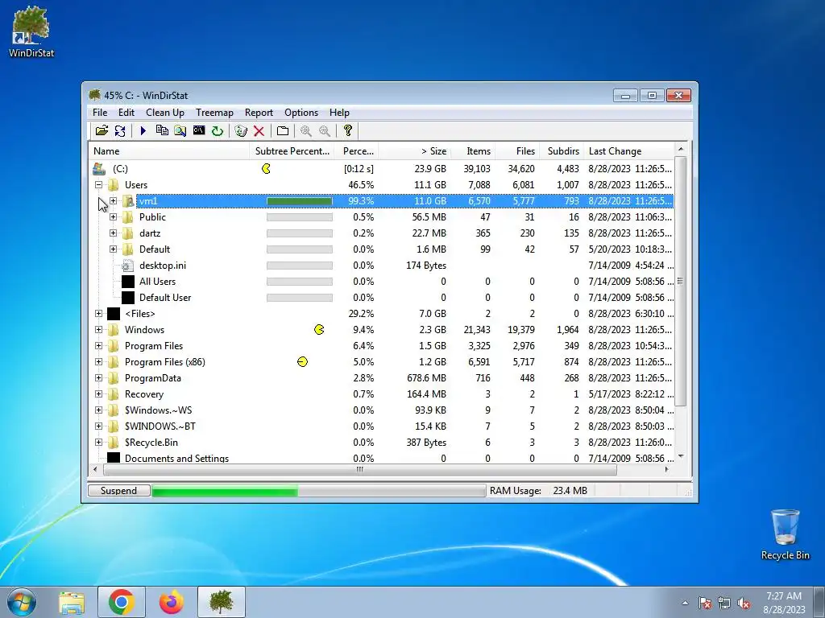
Task: Open Windows Explorer from taskbar
Action: 72,602
